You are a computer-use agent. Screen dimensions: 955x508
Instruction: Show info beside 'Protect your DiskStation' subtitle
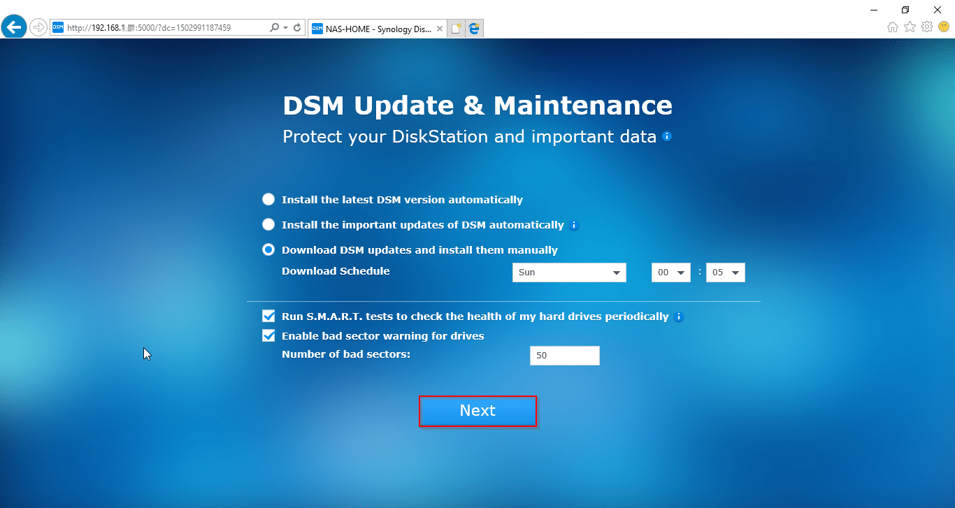[x=667, y=136]
